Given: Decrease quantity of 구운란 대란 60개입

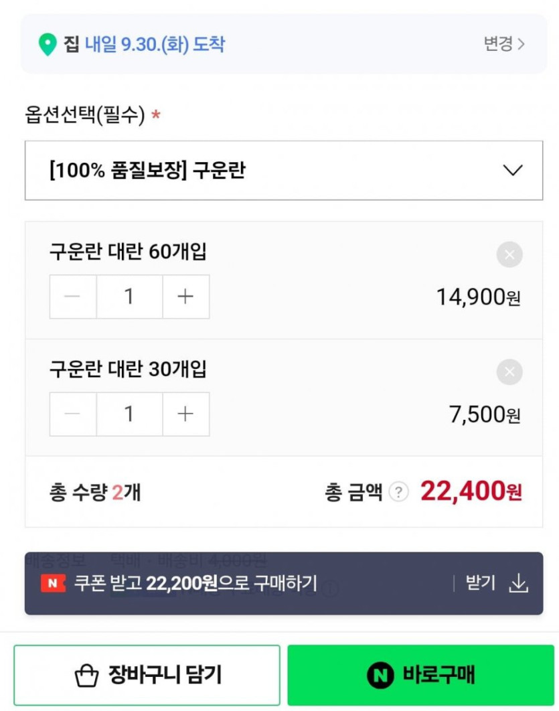Looking at the screenshot, I should coord(73,297).
